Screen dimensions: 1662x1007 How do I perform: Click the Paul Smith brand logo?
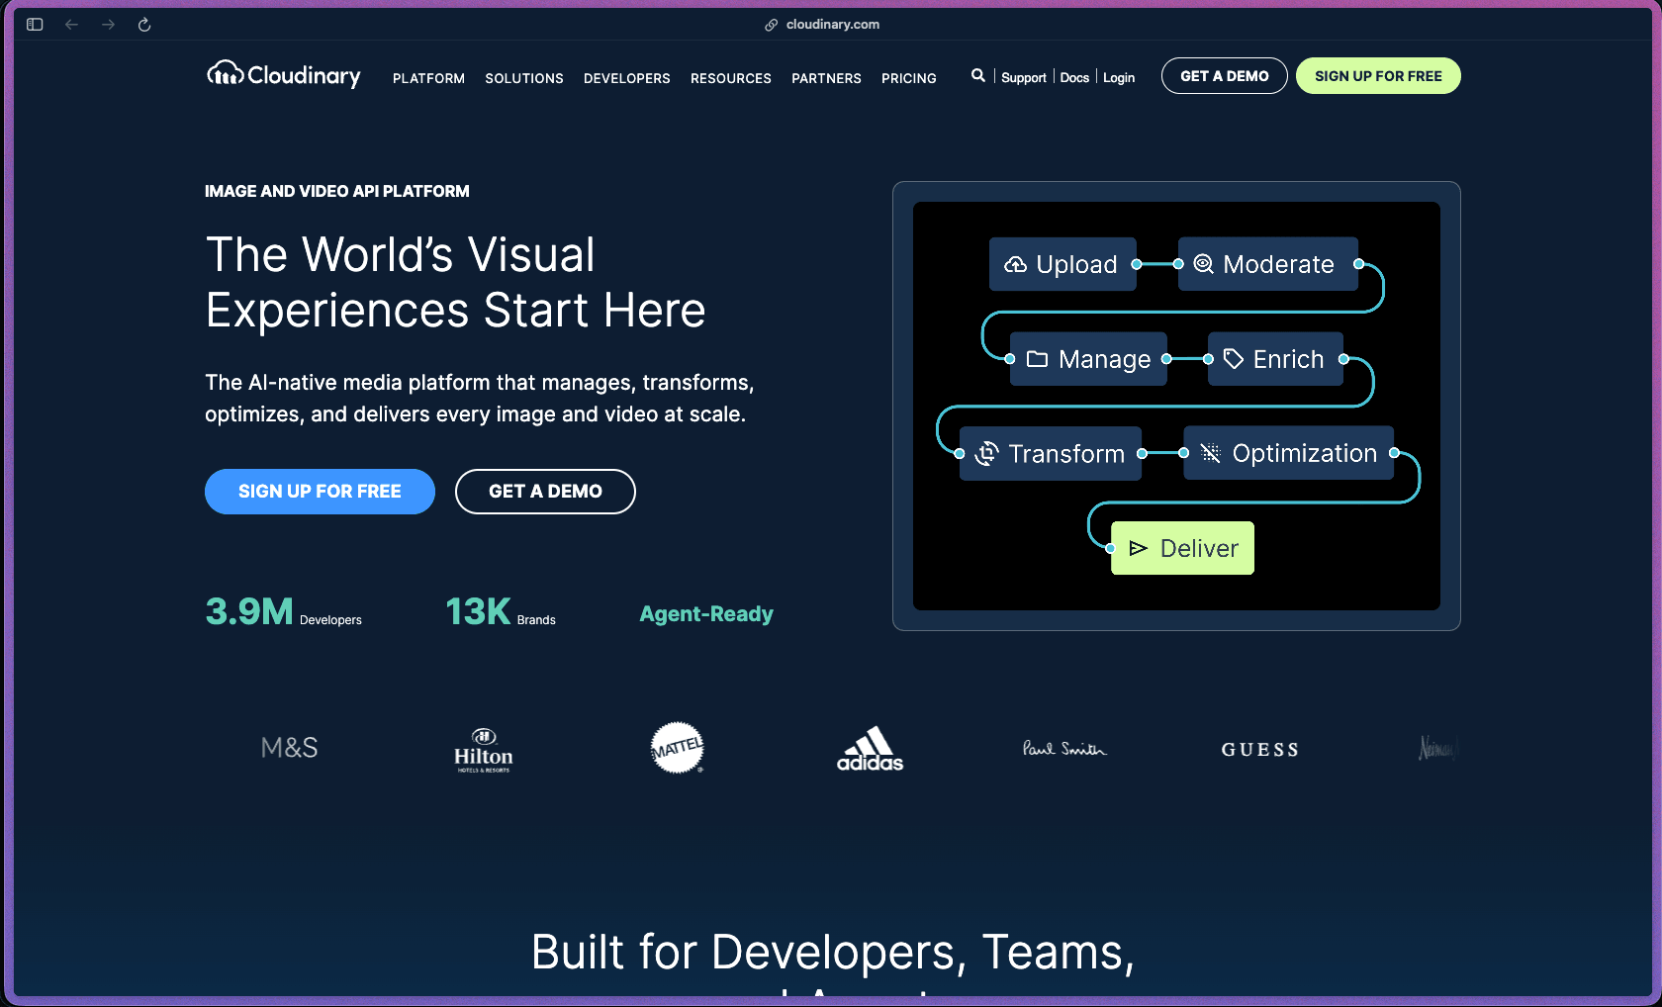[x=1064, y=749]
